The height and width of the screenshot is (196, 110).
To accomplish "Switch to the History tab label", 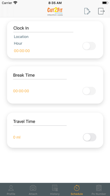I will tap(55, 194).
